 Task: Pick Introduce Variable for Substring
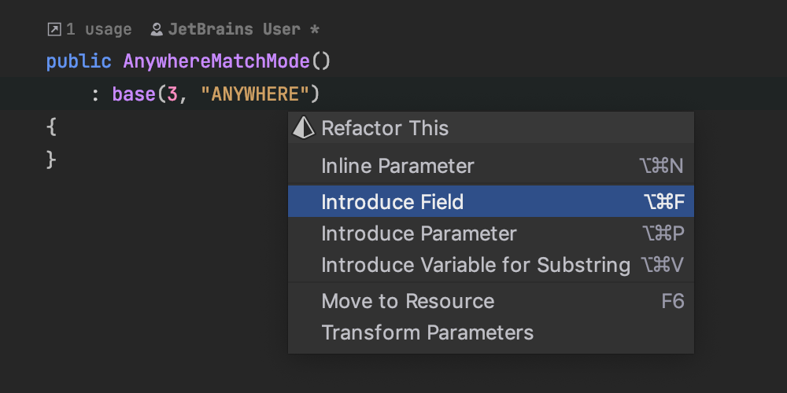coord(475,265)
